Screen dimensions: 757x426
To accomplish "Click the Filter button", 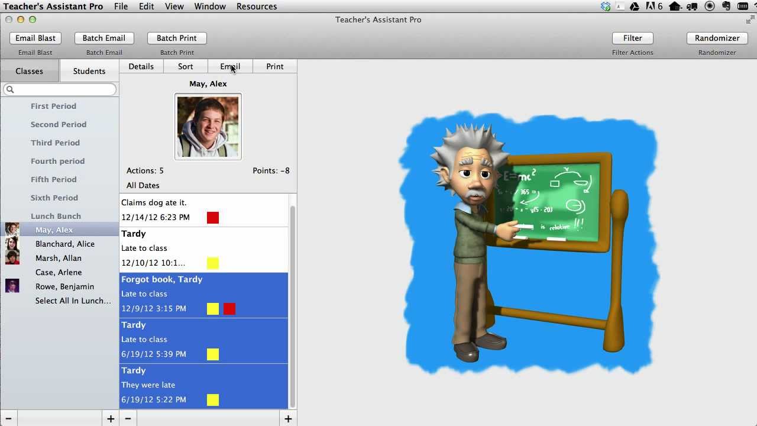I will [x=633, y=38].
